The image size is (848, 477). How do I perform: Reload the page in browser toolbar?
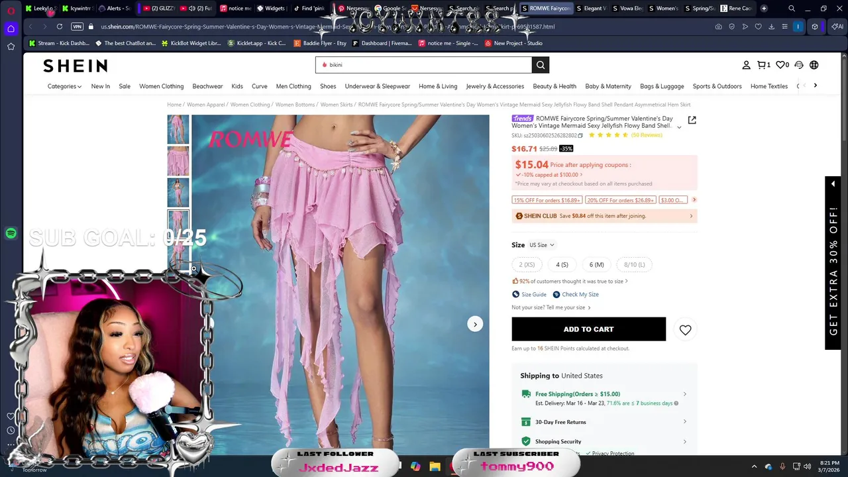click(x=60, y=26)
